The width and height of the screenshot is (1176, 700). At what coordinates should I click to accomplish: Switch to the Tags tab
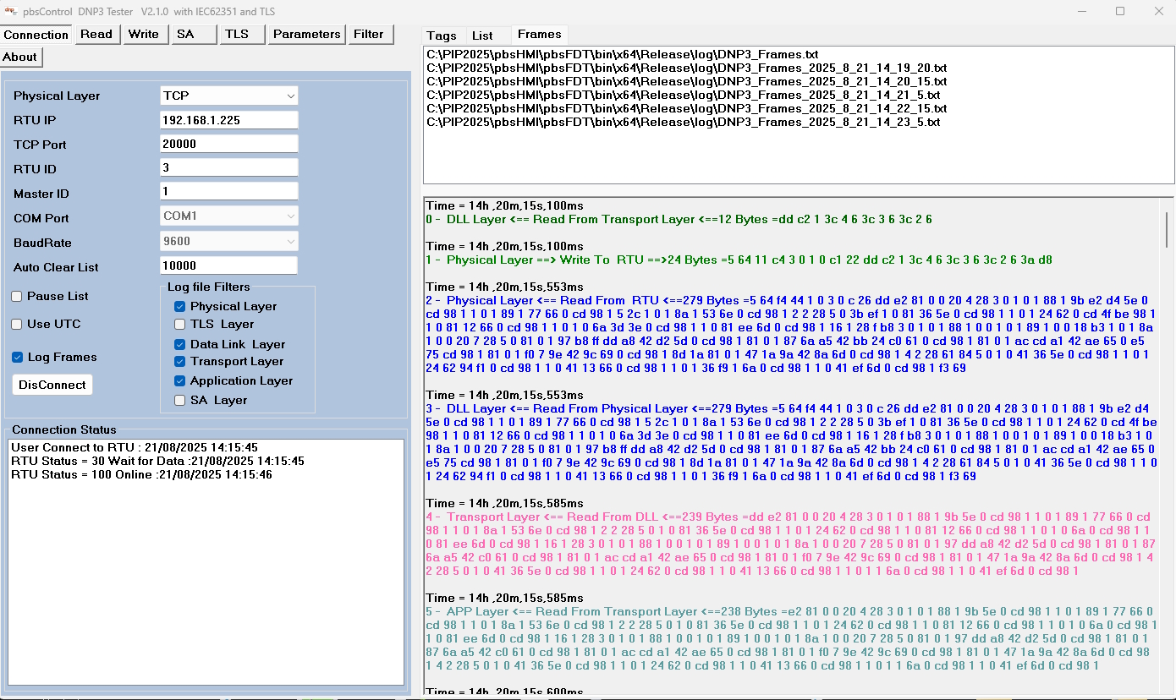click(441, 35)
